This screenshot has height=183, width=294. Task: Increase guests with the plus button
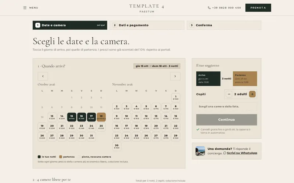[x=252, y=94]
